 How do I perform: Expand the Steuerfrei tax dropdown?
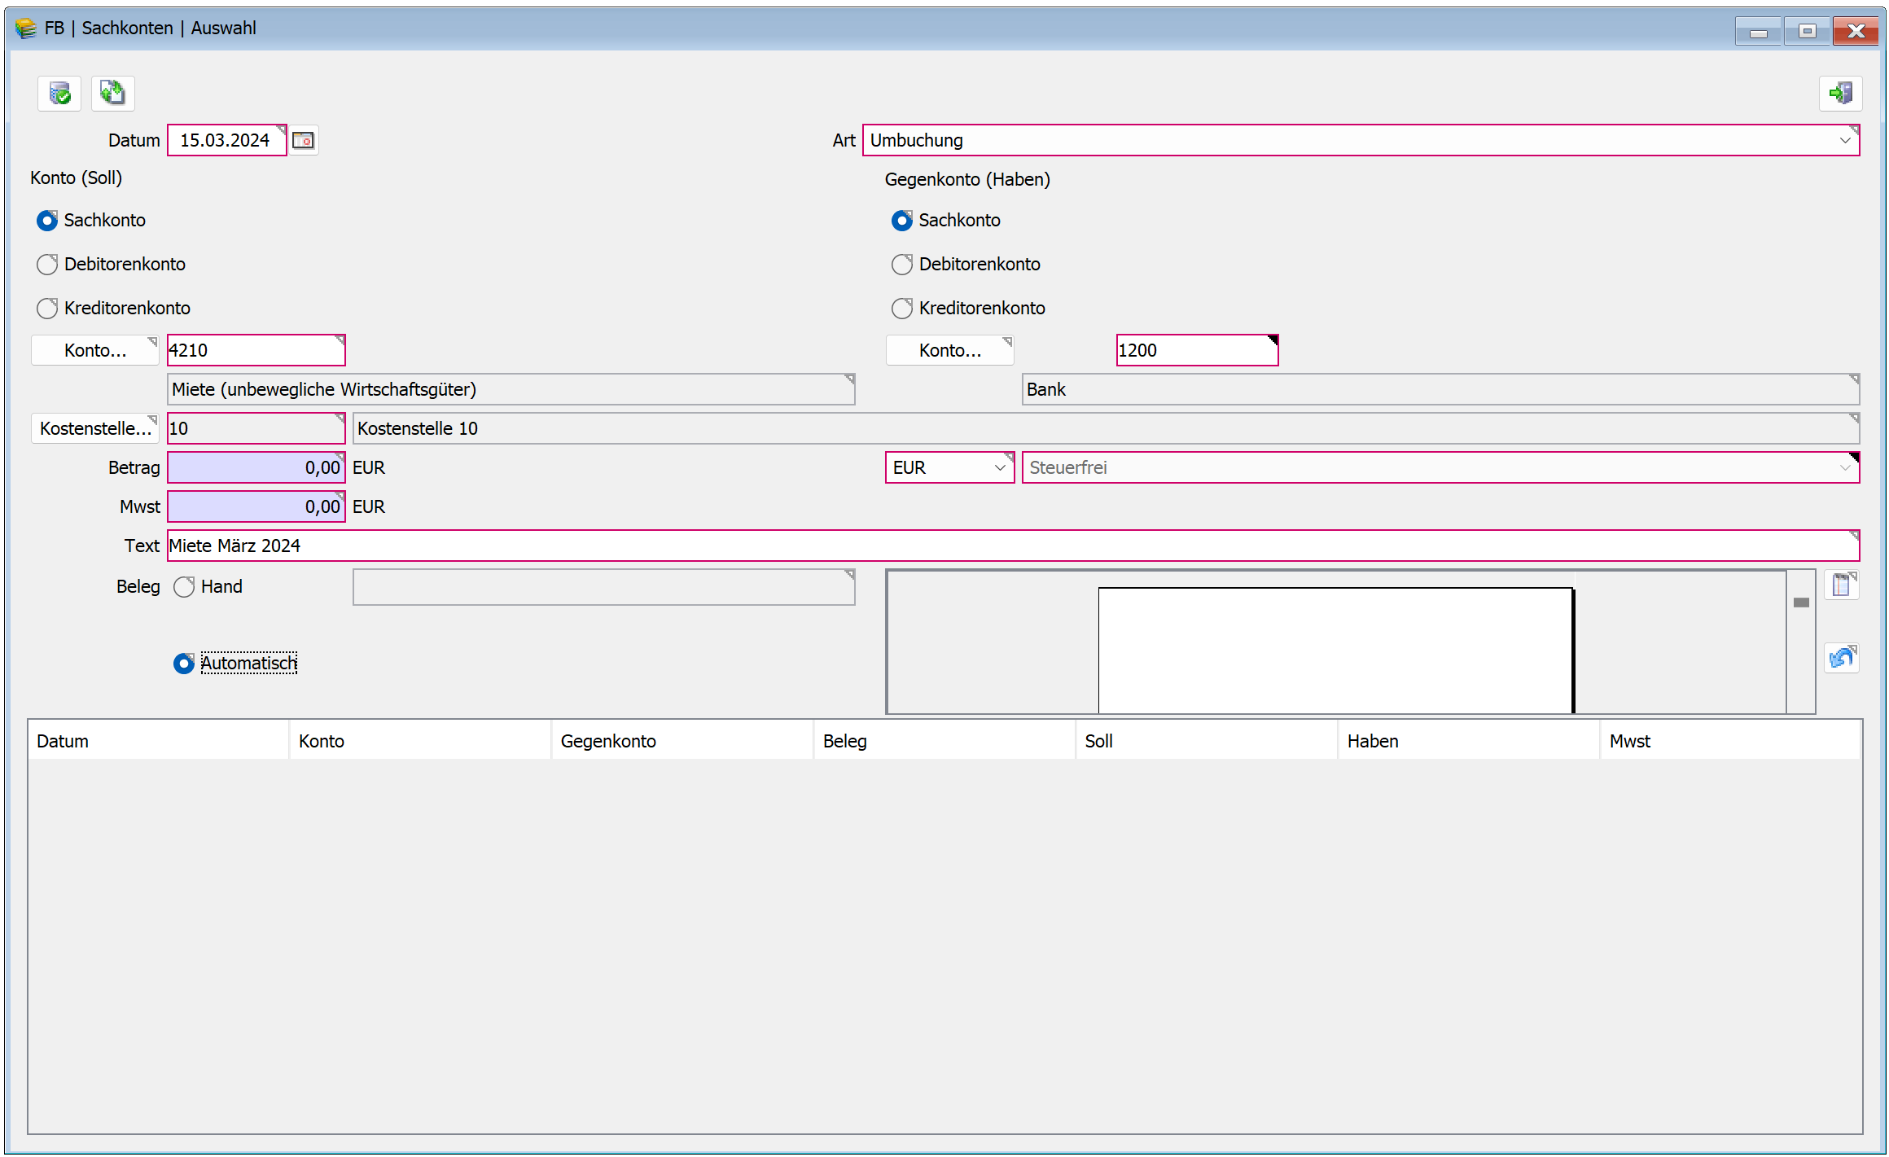1845,467
